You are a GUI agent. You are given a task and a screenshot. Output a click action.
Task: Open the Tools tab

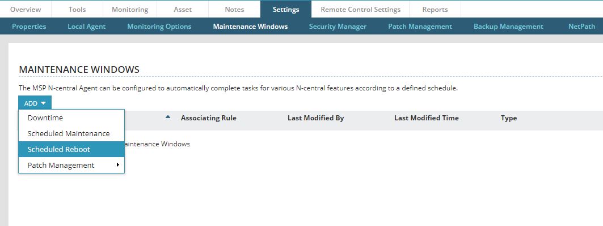[x=77, y=10]
